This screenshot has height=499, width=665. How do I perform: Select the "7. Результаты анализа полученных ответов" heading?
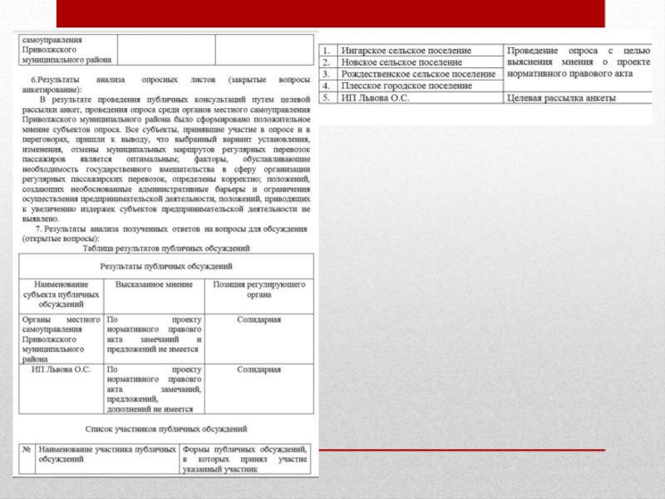tap(165, 234)
